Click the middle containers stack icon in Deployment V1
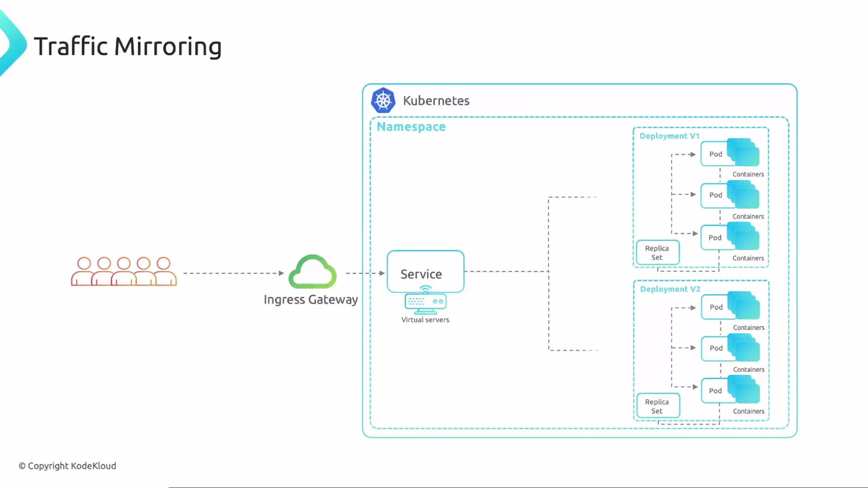868x488 pixels. tap(743, 195)
